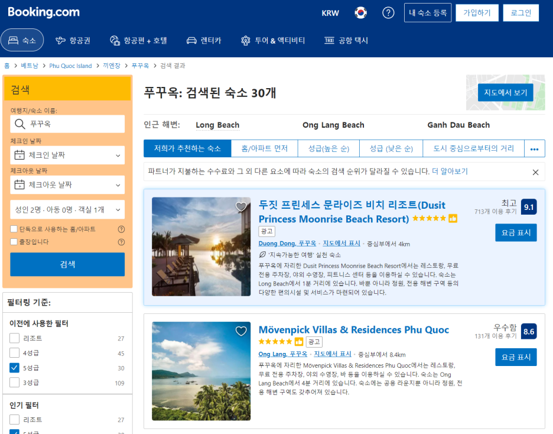Open the Korean language flag selector
The height and width of the screenshot is (434, 553).
360,13
